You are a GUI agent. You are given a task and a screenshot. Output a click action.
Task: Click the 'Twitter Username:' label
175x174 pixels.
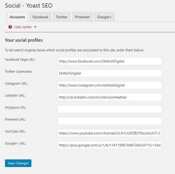18,71
